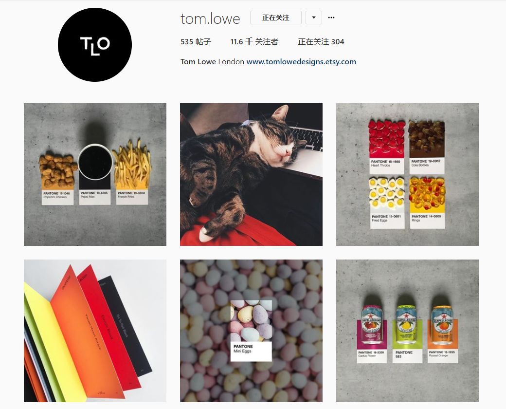Viewport: 506px width, 409px height.
Task: Open the colorful paper swatch book post
Action: click(x=95, y=331)
